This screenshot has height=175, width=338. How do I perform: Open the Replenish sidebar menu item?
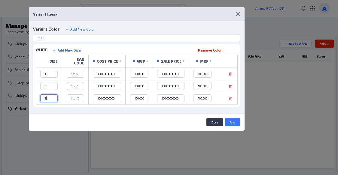coord(17,70)
